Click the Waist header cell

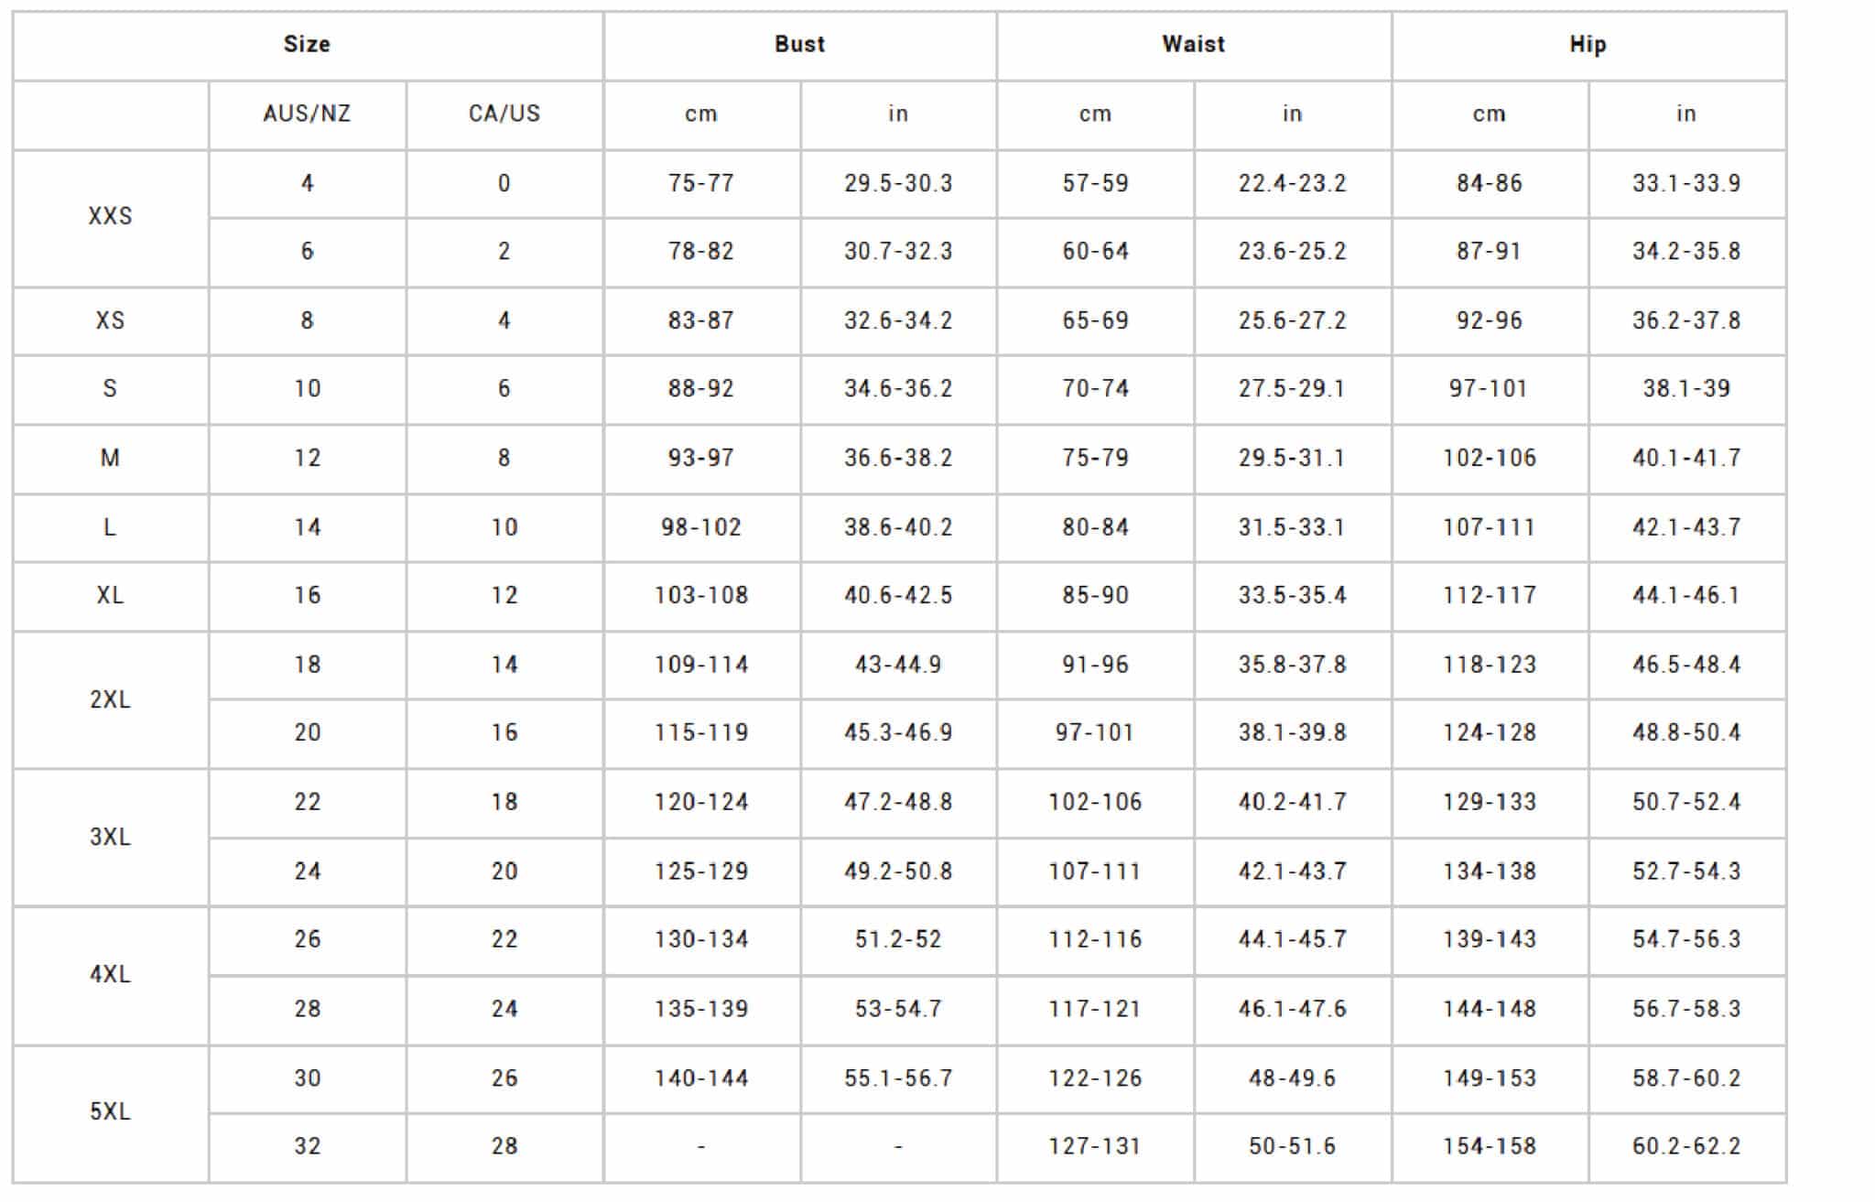[x=1193, y=44]
